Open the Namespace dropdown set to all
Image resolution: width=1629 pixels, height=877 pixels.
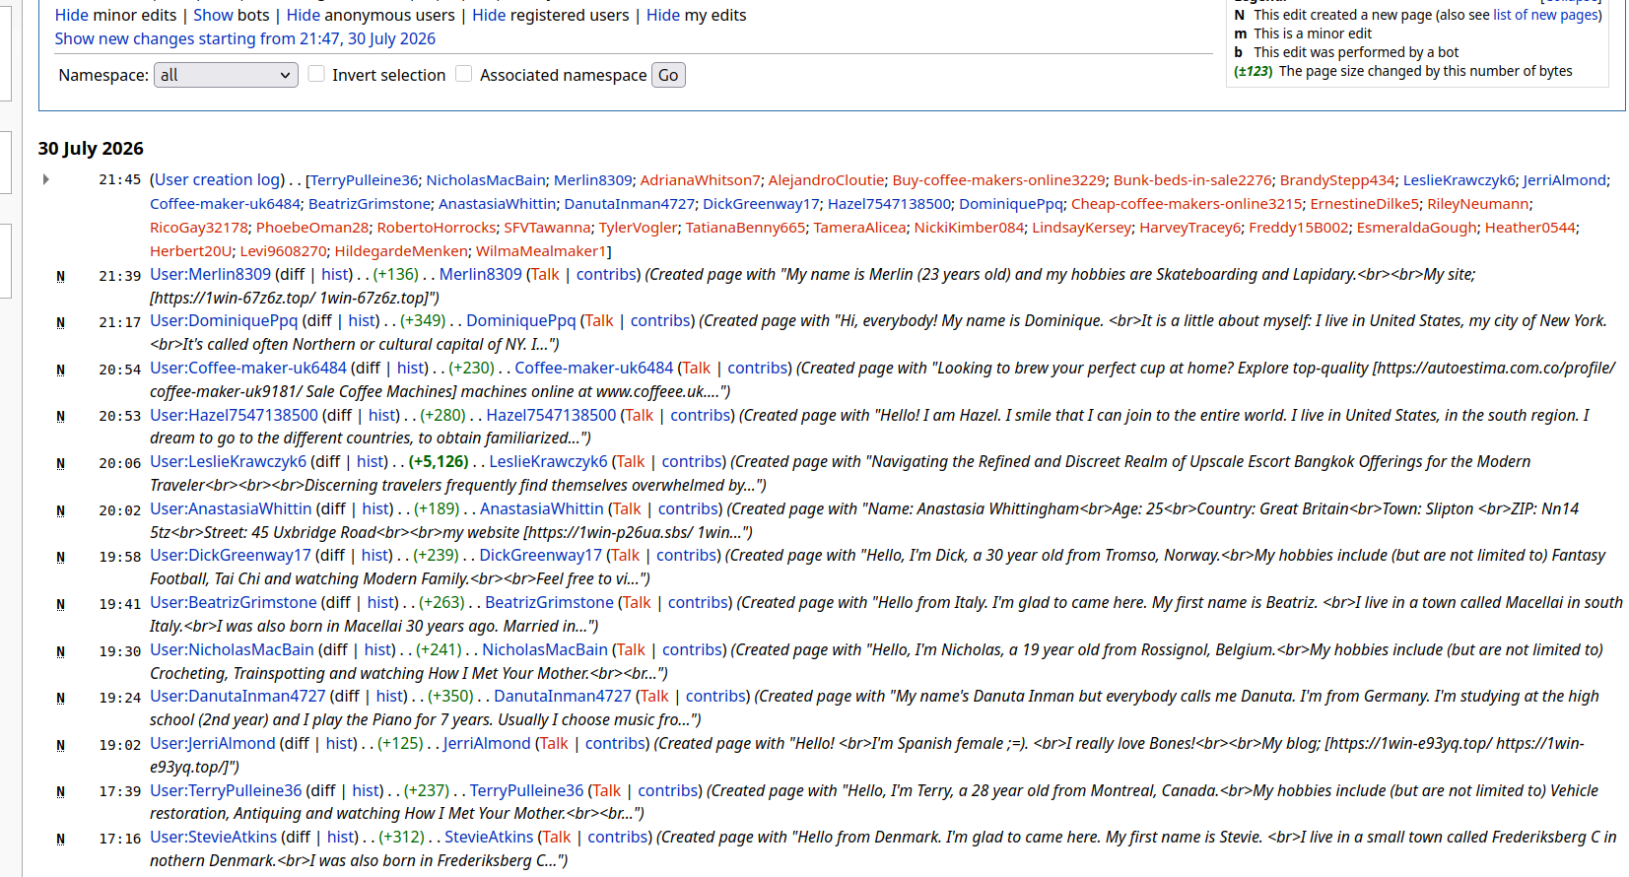[226, 75]
